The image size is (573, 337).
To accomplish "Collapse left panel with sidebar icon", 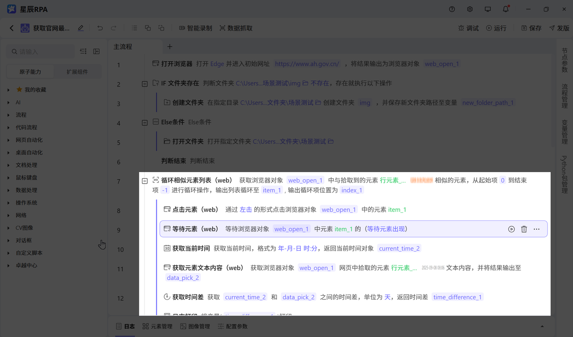I will click(x=96, y=51).
